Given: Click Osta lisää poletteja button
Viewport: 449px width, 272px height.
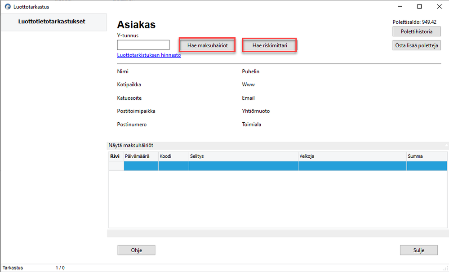Looking at the screenshot, I should click(416, 45).
